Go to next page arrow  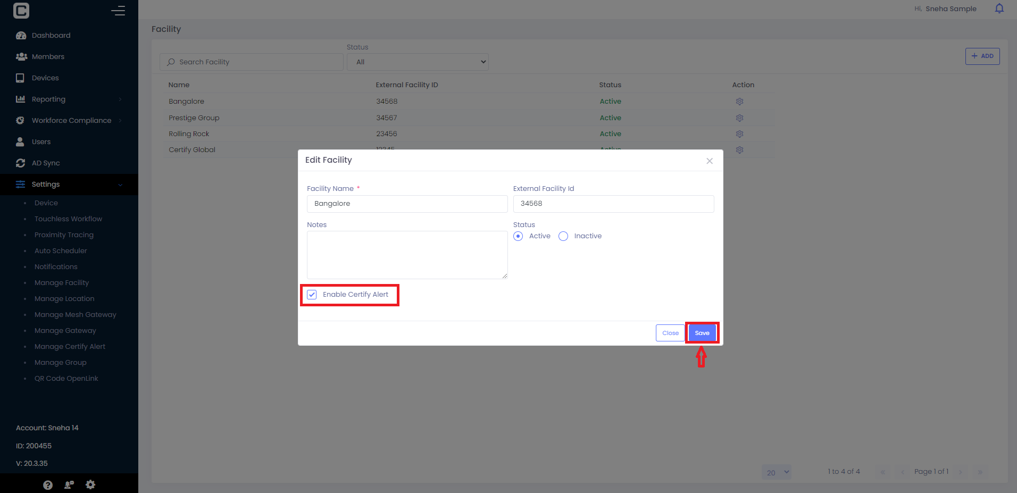[x=961, y=472]
